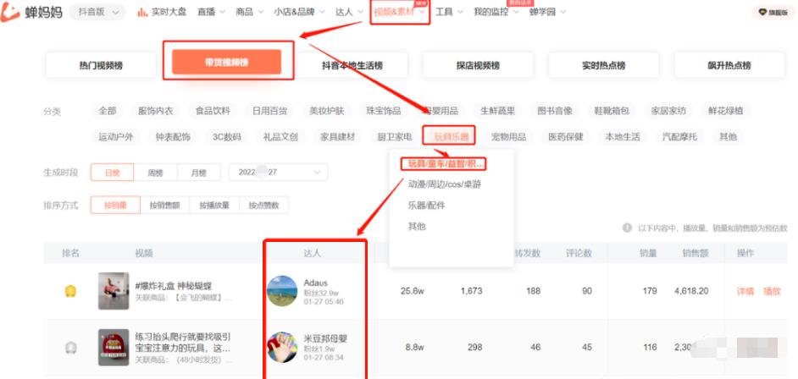Choose 动漫/周边/cos/桌游 subcategory
This screenshot has width=798, height=379.
click(444, 184)
